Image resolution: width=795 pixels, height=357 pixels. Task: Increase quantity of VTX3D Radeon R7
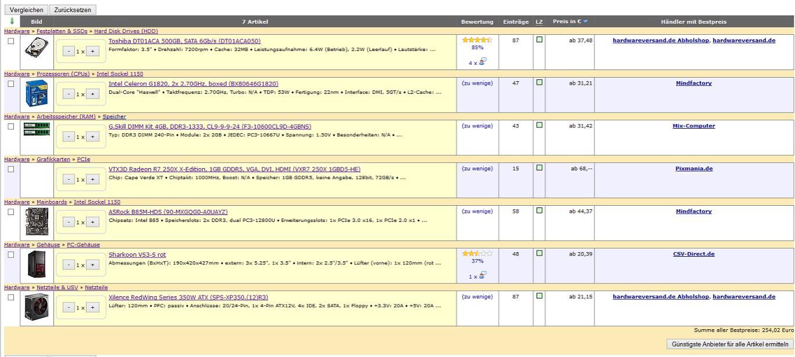coord(92,179)
